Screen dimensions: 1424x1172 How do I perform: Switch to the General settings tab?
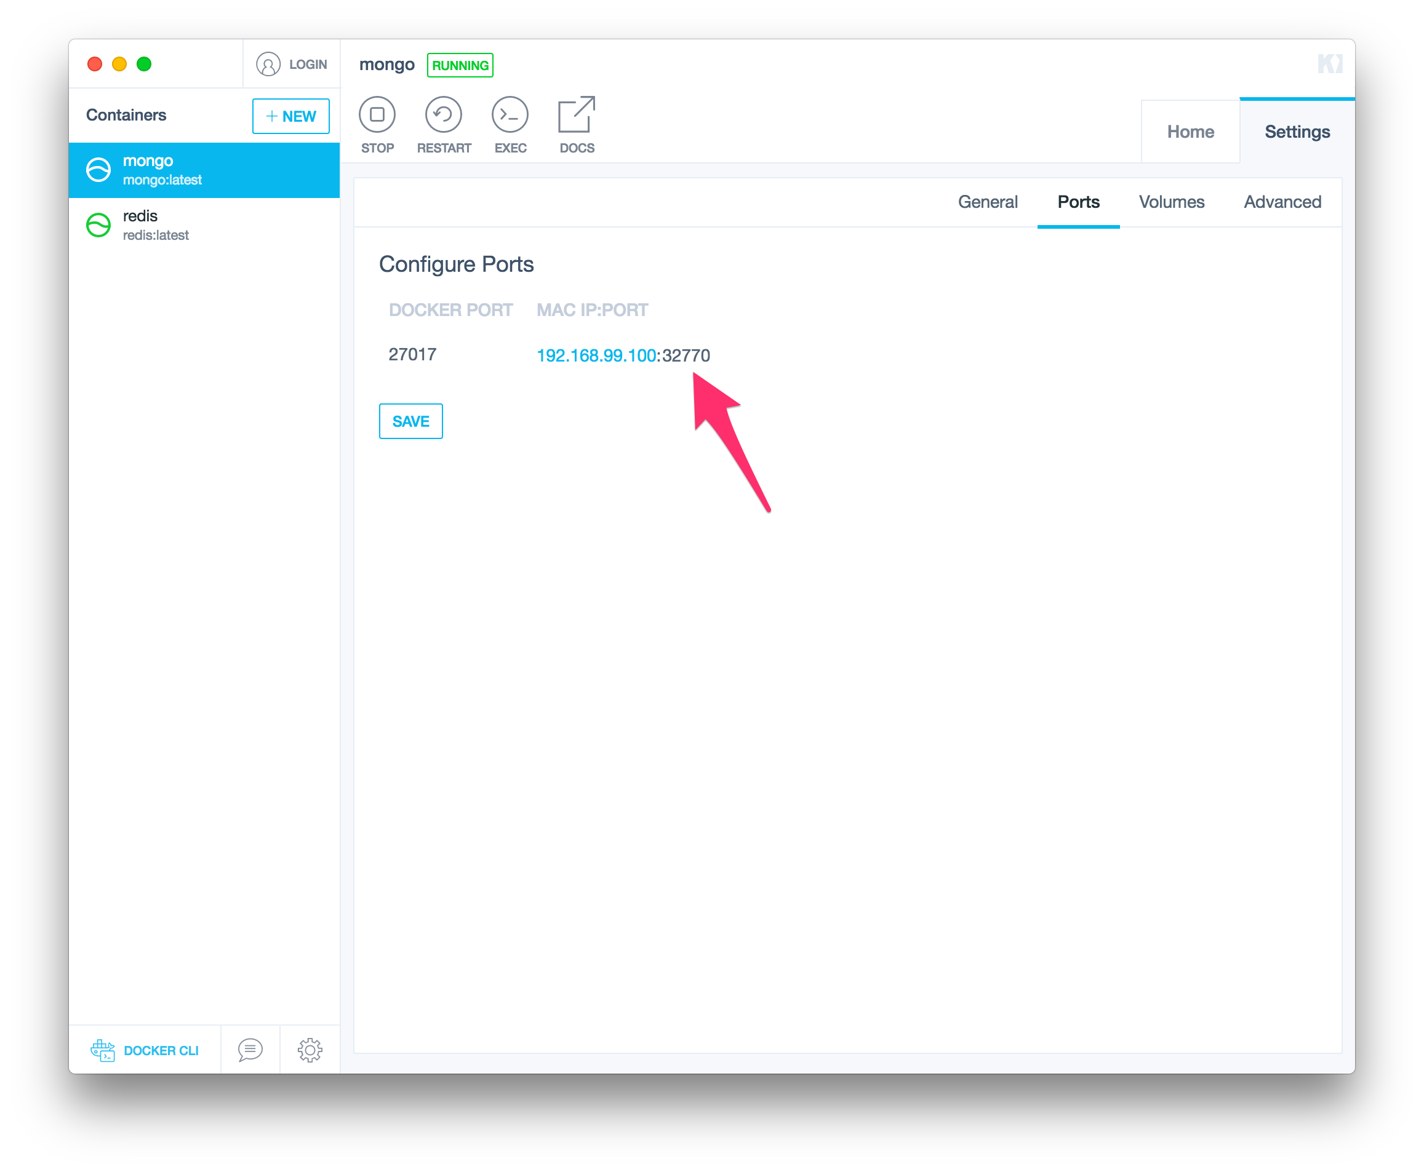tap(989, 202)
